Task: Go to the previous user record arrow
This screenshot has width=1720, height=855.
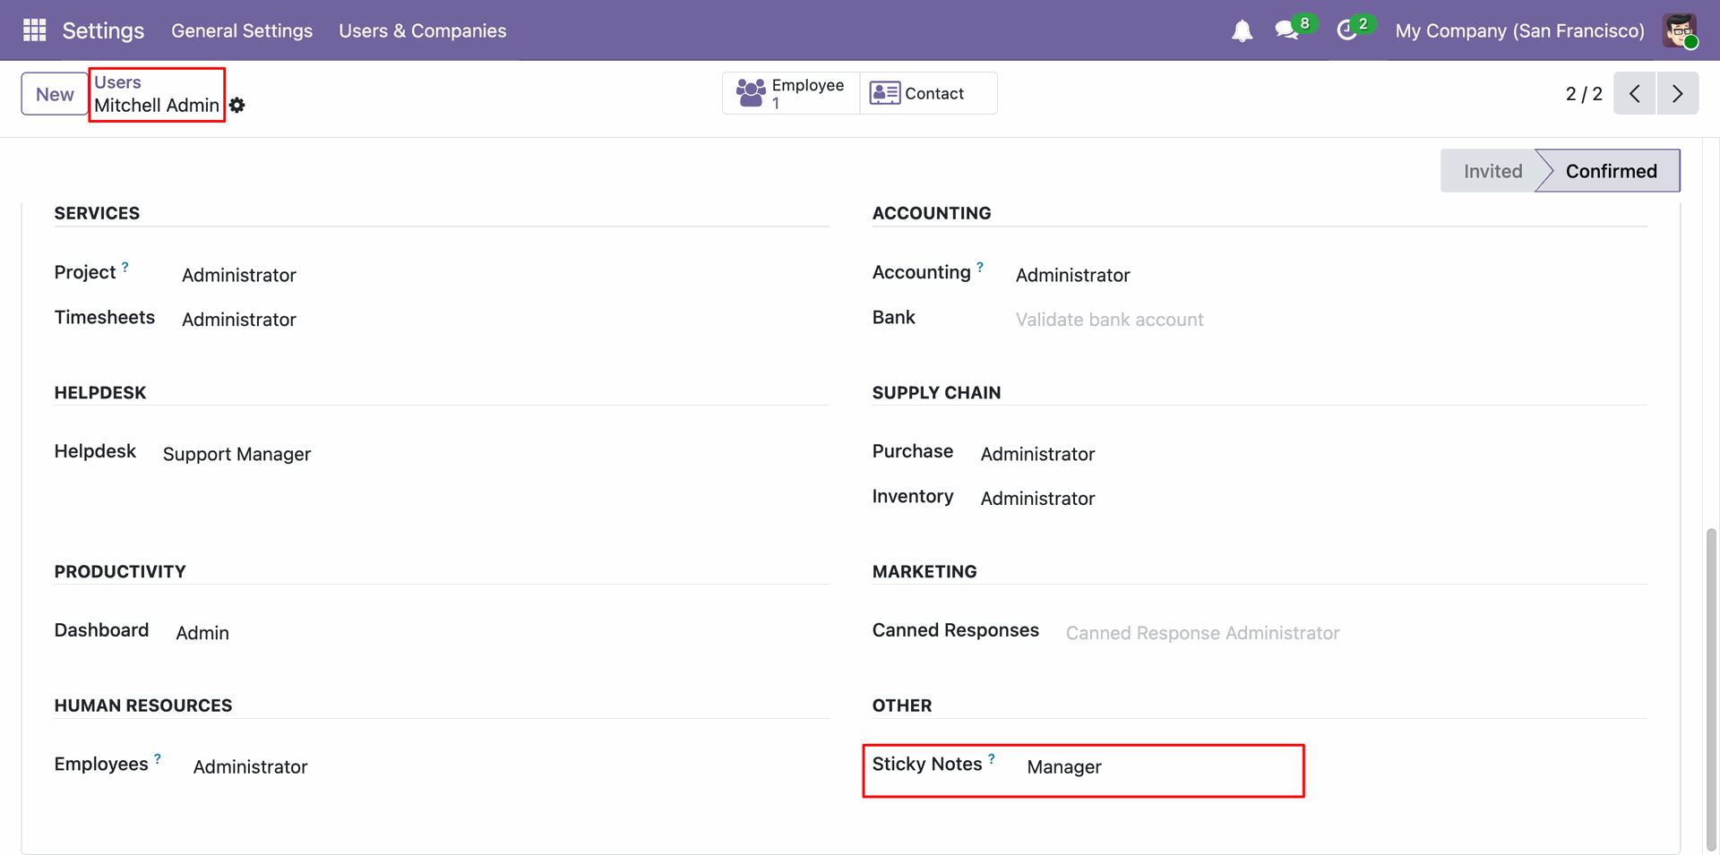Action: (x=1635, y=93)
